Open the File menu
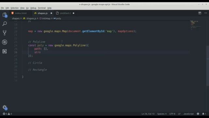Viewport: 209px width, 118px height. 2,8
